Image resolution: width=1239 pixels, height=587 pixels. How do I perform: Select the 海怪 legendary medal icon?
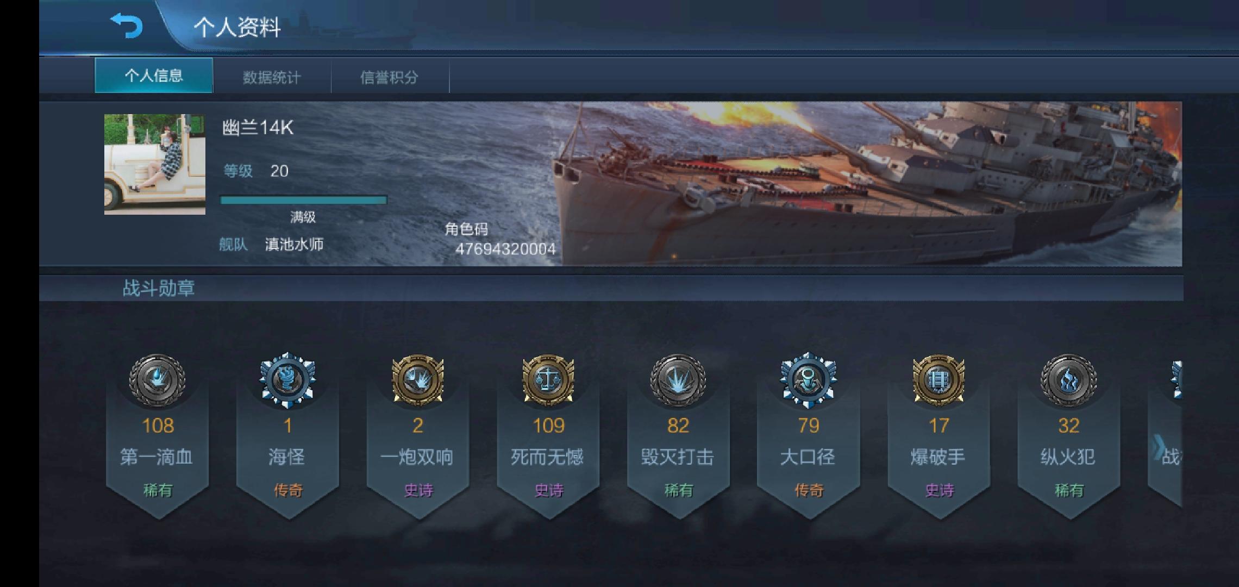[x=287, y=379]
